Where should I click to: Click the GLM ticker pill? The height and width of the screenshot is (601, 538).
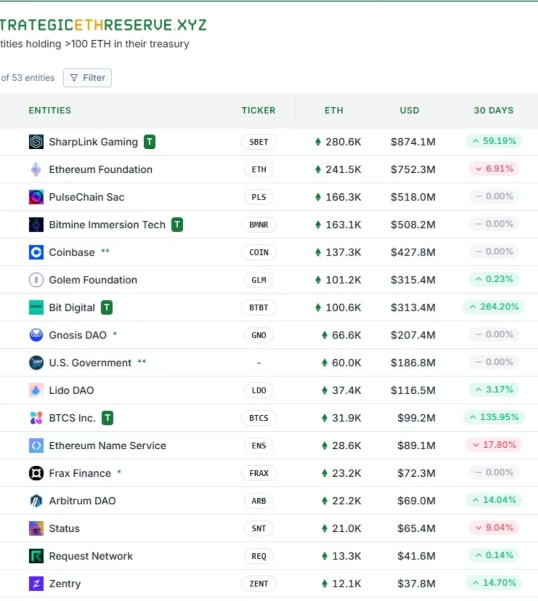pos(259,280)
